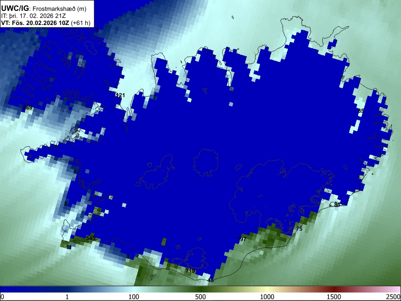Click the pale yellow section of the color scale

tap(267, 289)
